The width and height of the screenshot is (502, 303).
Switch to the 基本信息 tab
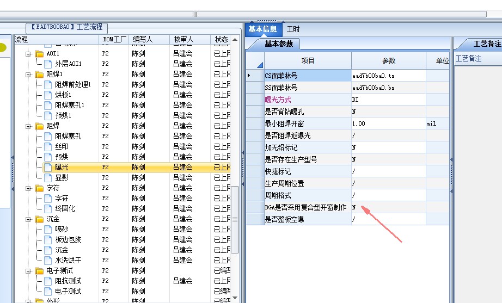point(263,29)
